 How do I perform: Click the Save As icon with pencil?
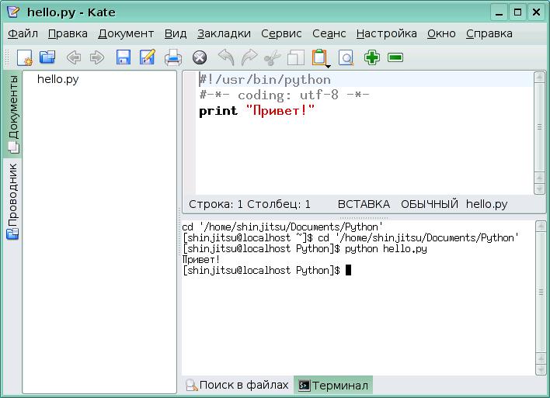tap(147, 57)
